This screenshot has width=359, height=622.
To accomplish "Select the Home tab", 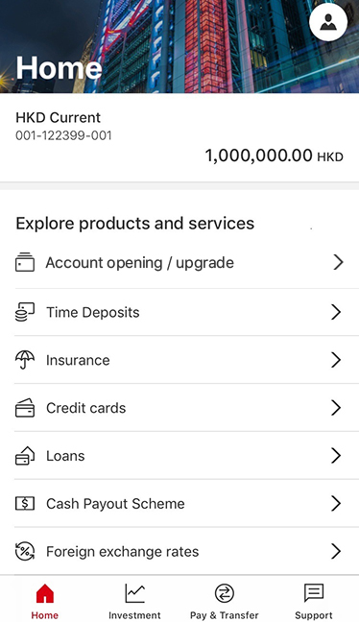I will click(45, 601).
